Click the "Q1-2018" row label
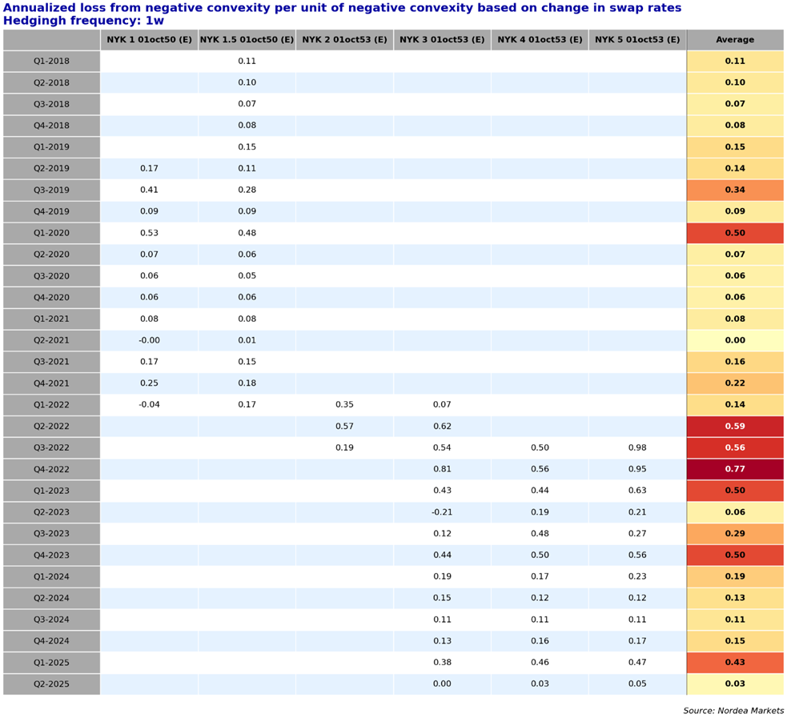Image resolution: width=787 pixels, height=718 pixels. 52,61
